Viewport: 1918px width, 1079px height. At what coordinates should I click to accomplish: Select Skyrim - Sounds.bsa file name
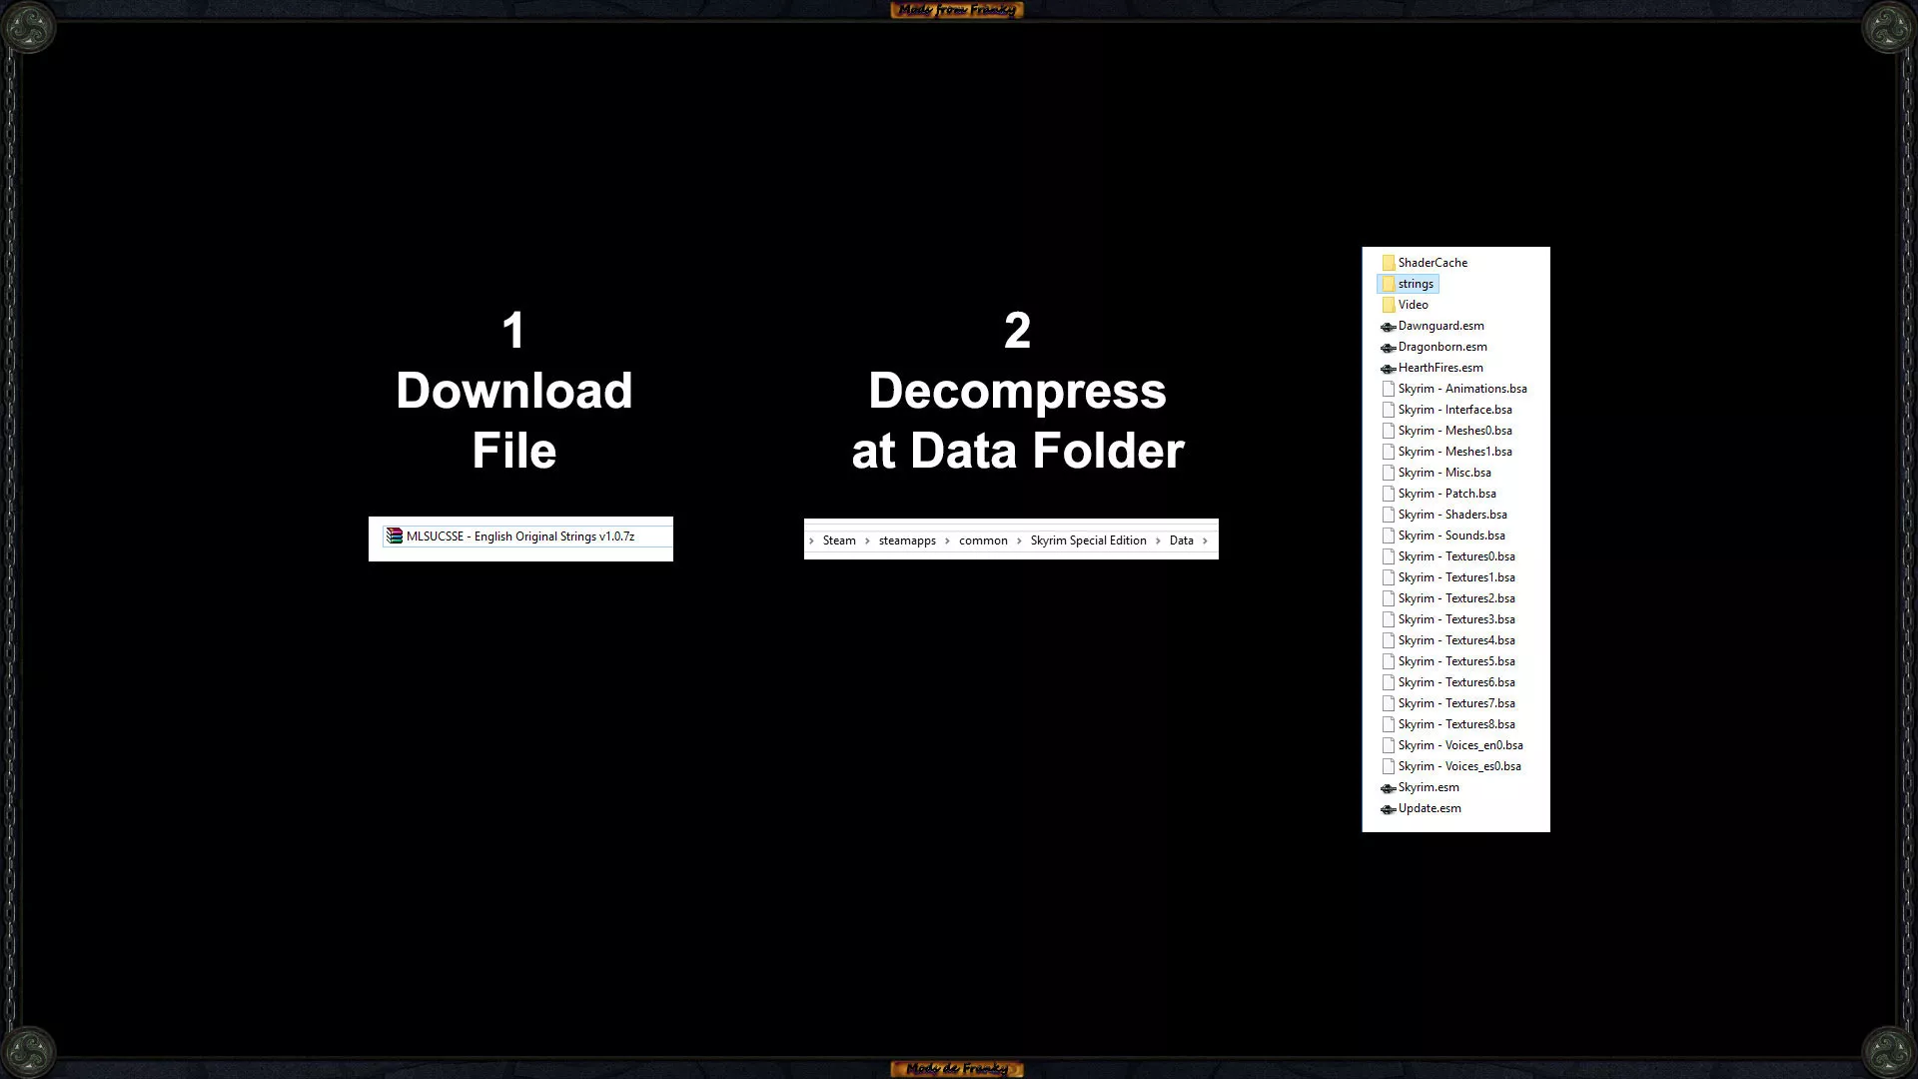tap(1451, 536)
